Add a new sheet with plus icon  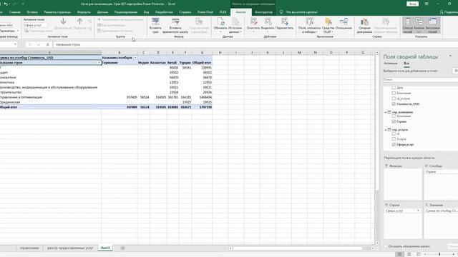pos(122,248)
